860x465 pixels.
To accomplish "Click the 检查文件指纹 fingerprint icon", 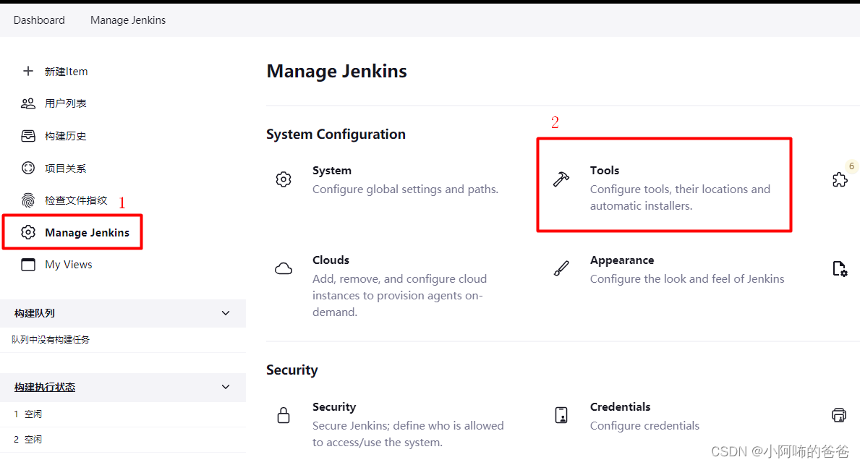I will pyautogui.click(x=27, y=200).
